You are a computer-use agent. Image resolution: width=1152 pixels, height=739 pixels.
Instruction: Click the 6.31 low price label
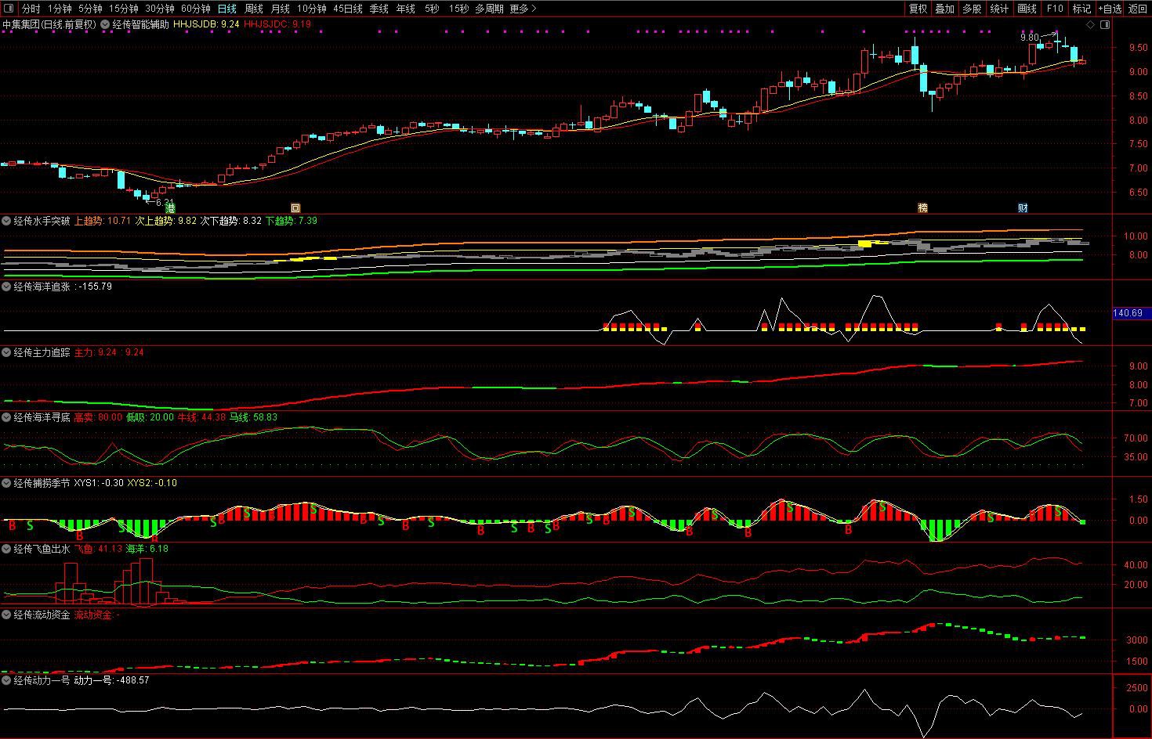[x=165, y=203]
